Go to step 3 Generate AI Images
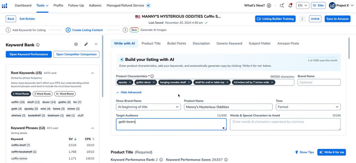This screenshot has height=163, width=356. tap(145, 30)
